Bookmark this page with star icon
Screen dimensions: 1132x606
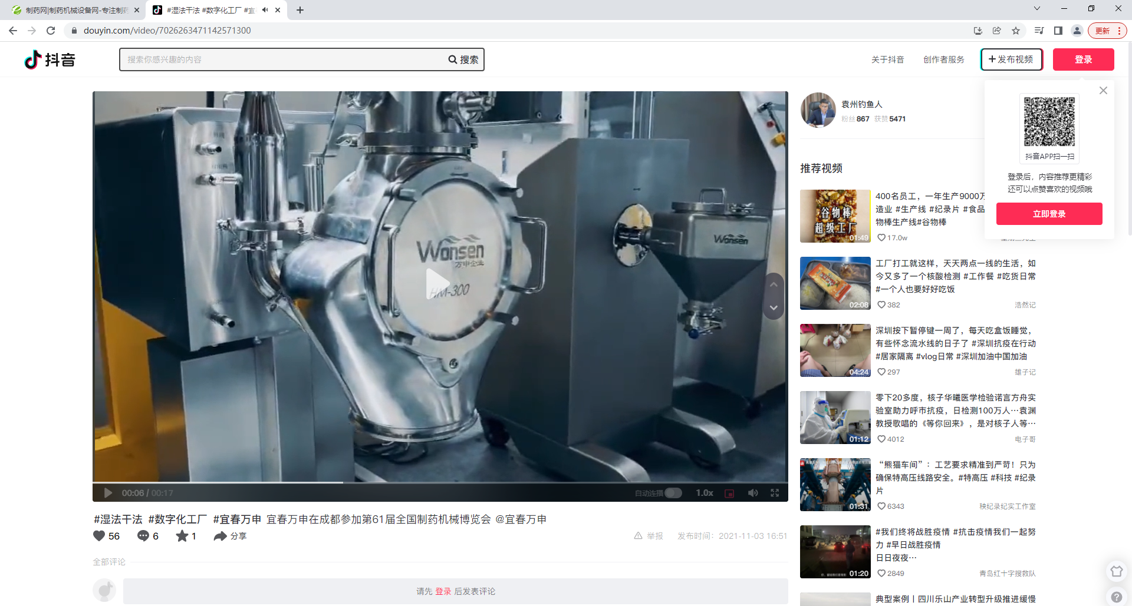click(x=1015, y=31)
